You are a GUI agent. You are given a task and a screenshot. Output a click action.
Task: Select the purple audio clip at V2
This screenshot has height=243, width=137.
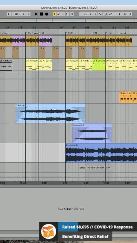pyautogui.click(x=45, y=41)
